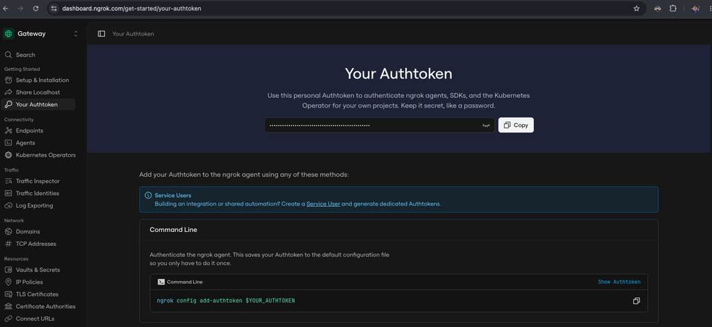Click the Endpoints icon in sidebar

[x=8, y=131]
